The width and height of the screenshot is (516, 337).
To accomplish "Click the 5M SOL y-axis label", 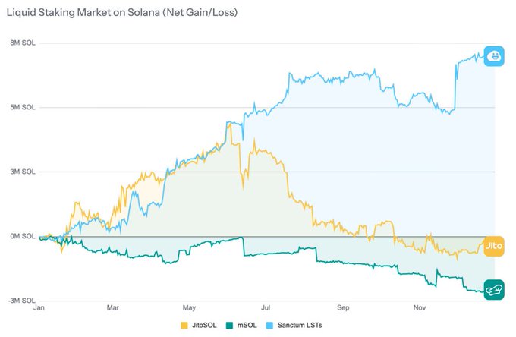I will click(21, 107).
